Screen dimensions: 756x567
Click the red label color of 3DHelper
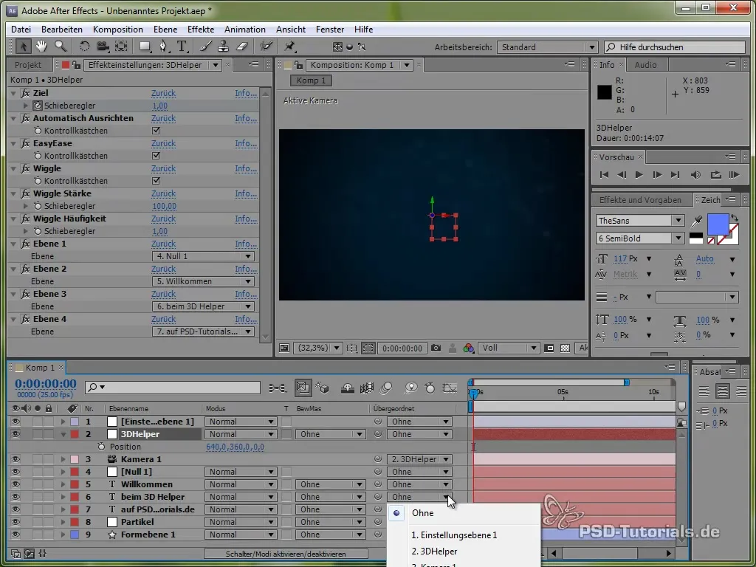pyautogui.click(x=75, y=434)
